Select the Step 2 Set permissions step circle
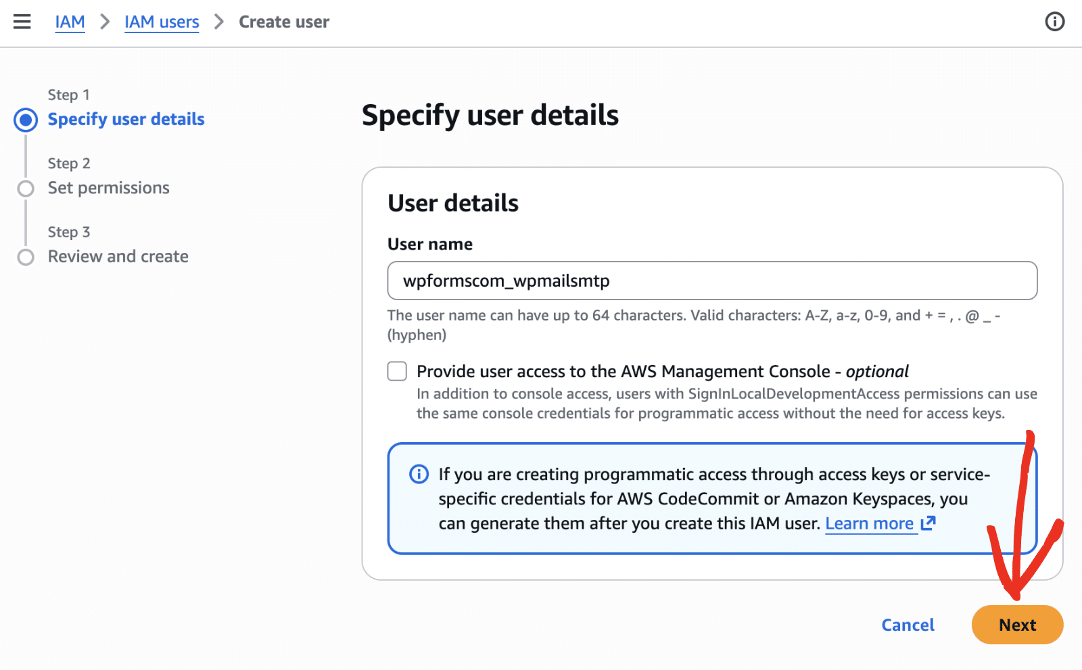The height and width of the screenshot is (670, 1082). coord(26,189)
